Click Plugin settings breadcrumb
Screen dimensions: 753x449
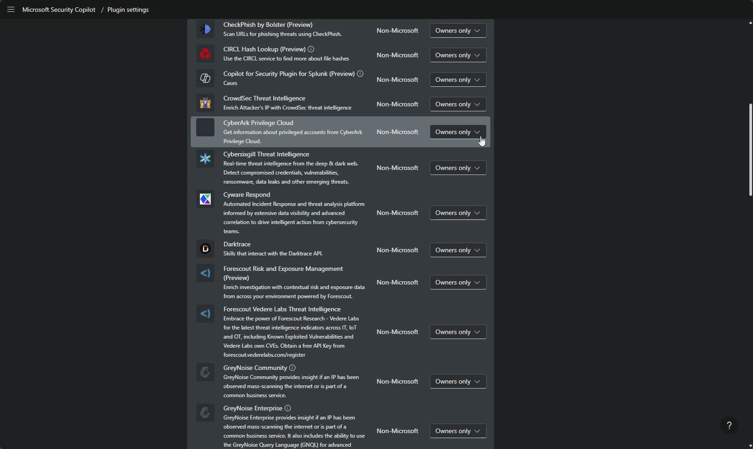coord(128,10)
